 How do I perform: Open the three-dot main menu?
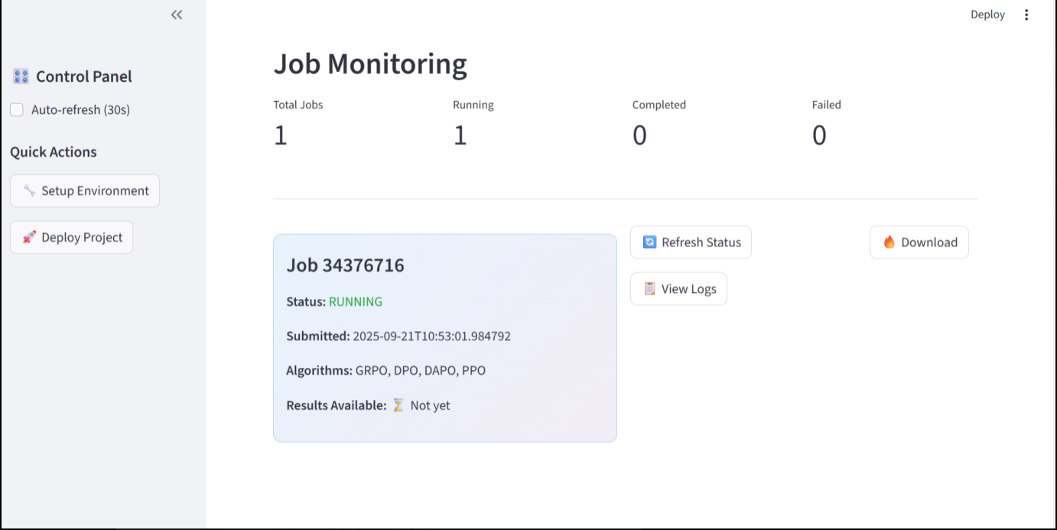click(x=1026, y=15)
